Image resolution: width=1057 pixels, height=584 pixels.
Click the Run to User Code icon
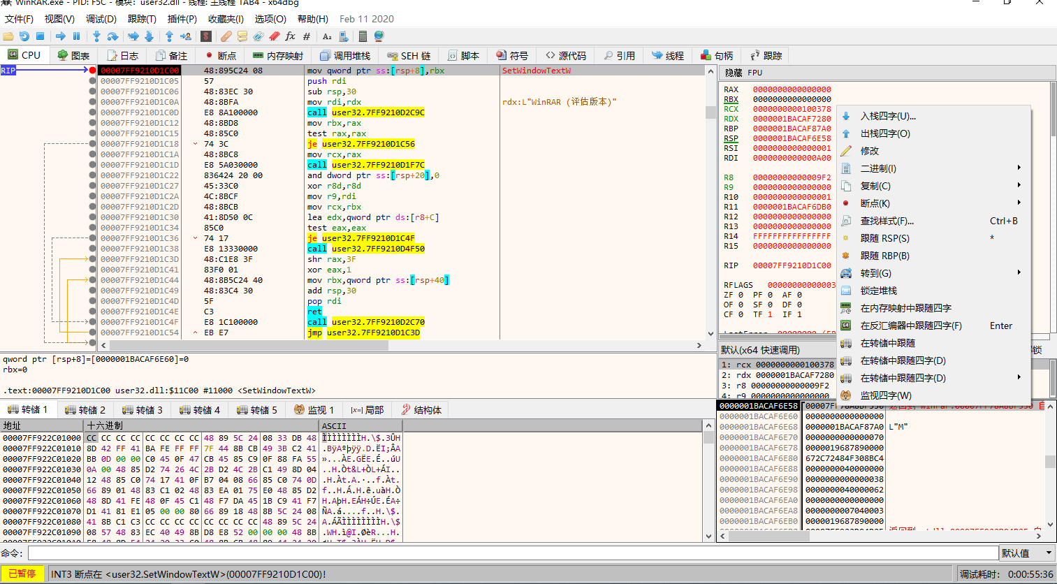(x=186, y=36)
